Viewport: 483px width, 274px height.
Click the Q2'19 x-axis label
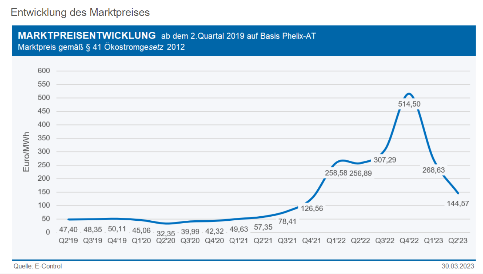click(x=69, y=241)
